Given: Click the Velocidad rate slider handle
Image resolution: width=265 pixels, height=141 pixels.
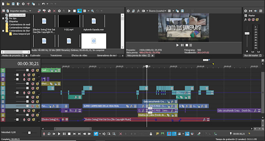Looking at the screenshot, I should click(29, 132).
